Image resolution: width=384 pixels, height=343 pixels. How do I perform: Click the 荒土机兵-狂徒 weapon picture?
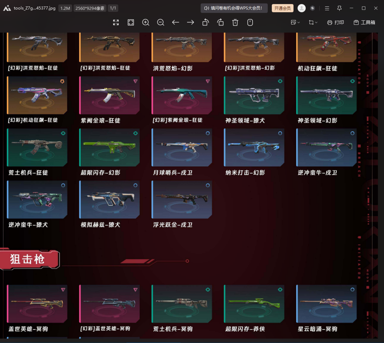37,147
